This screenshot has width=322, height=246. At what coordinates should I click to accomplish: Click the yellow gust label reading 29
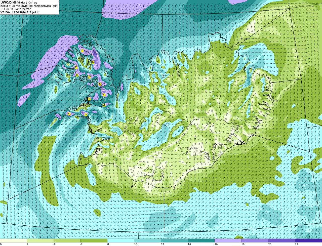coord(89,77)
